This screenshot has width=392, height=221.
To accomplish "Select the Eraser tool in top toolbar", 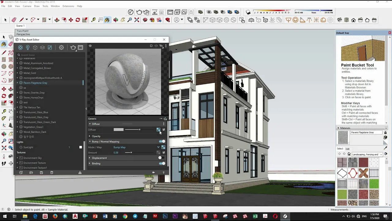I will 14,20.
